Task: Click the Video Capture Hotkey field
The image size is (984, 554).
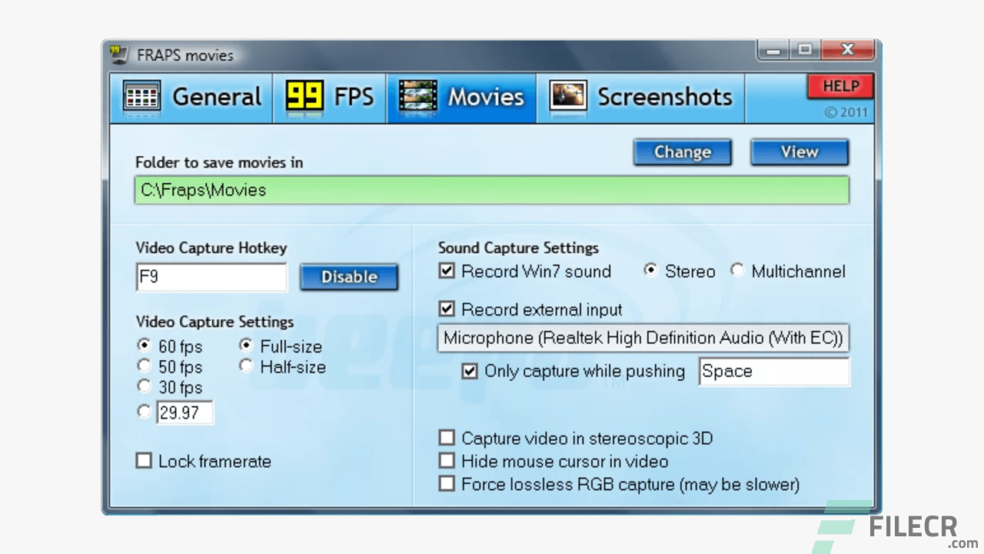Action: click(x=211, y=277)
